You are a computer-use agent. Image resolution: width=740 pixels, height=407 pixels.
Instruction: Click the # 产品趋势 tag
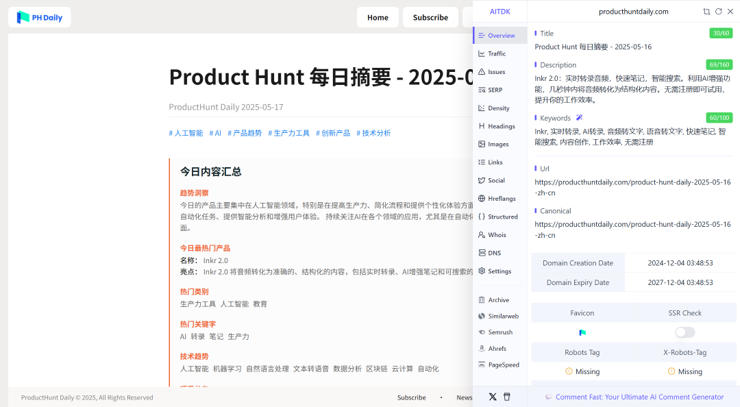(245, 133)
